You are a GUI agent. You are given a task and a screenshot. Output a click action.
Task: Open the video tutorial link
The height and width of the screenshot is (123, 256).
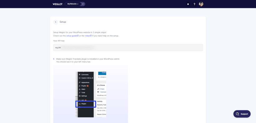88,36
